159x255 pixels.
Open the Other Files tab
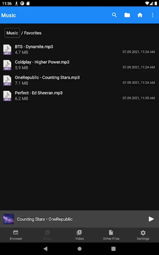111,235
